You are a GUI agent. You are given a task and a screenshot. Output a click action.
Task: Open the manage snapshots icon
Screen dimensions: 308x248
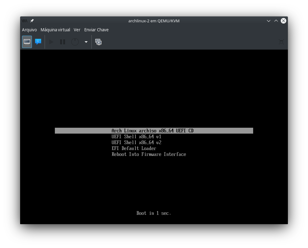tap(99, 42)
